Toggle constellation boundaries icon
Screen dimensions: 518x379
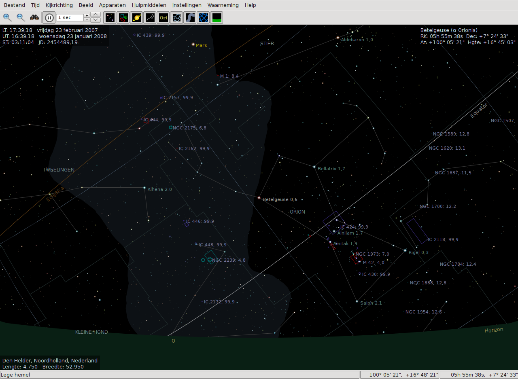(176, 18)
